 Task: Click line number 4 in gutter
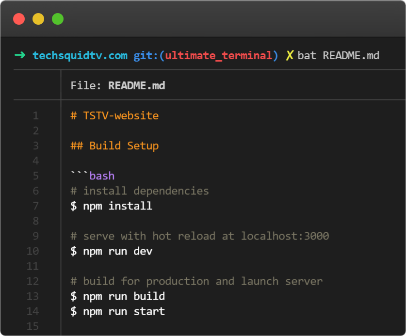[x=36, y=161]
